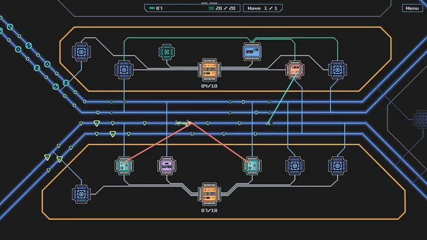427x240 pixels.
Task: Select the orange processor chip labeled 07/18
Action: point(209,194)
